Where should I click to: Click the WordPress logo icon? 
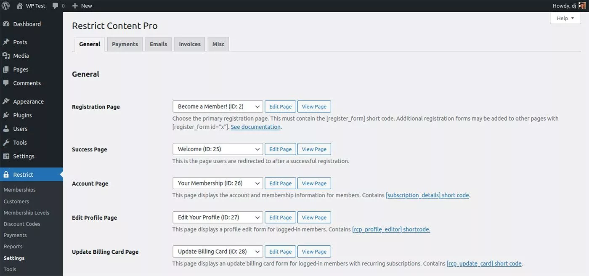(x=6, y=6)
